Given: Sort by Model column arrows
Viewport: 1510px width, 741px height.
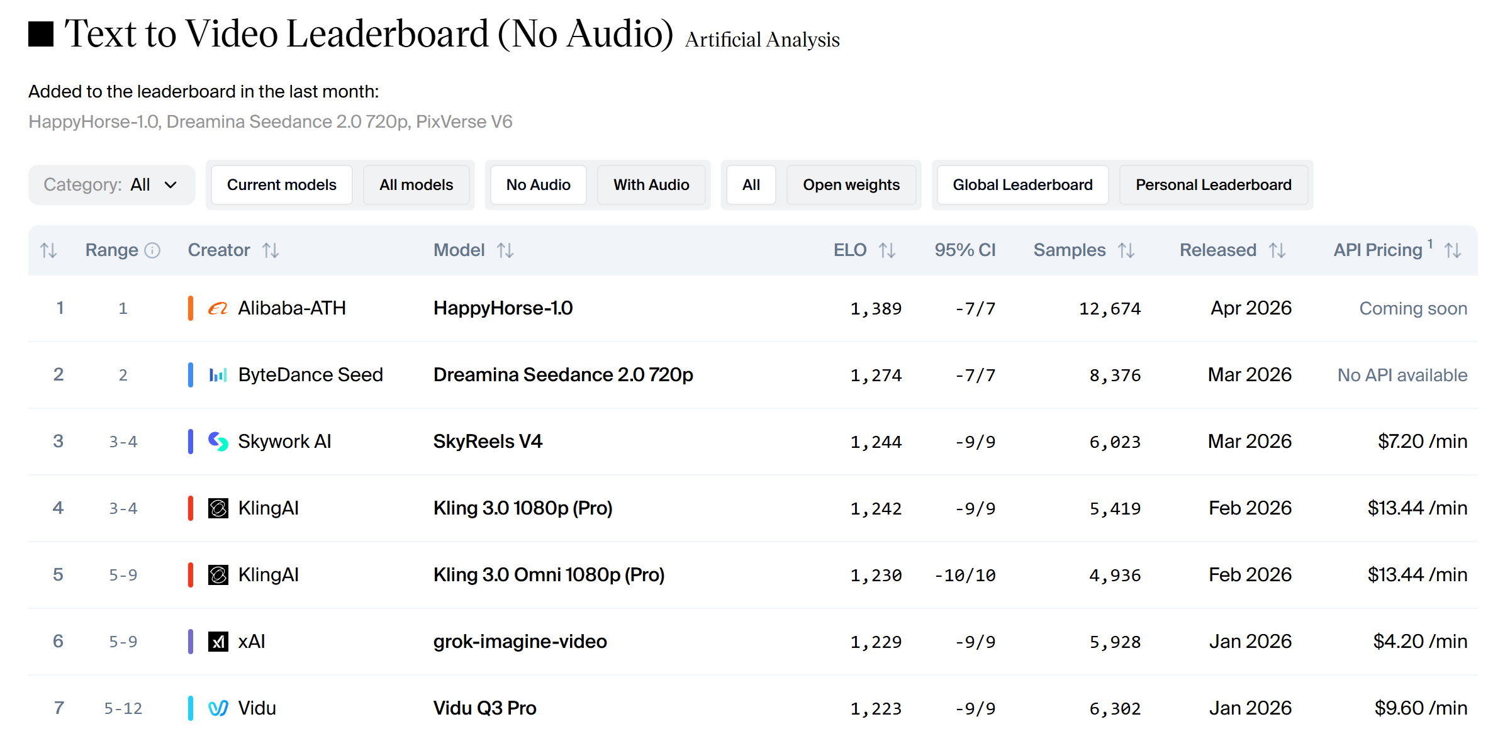Looking at the screenshot, I should tap(505, 250).
